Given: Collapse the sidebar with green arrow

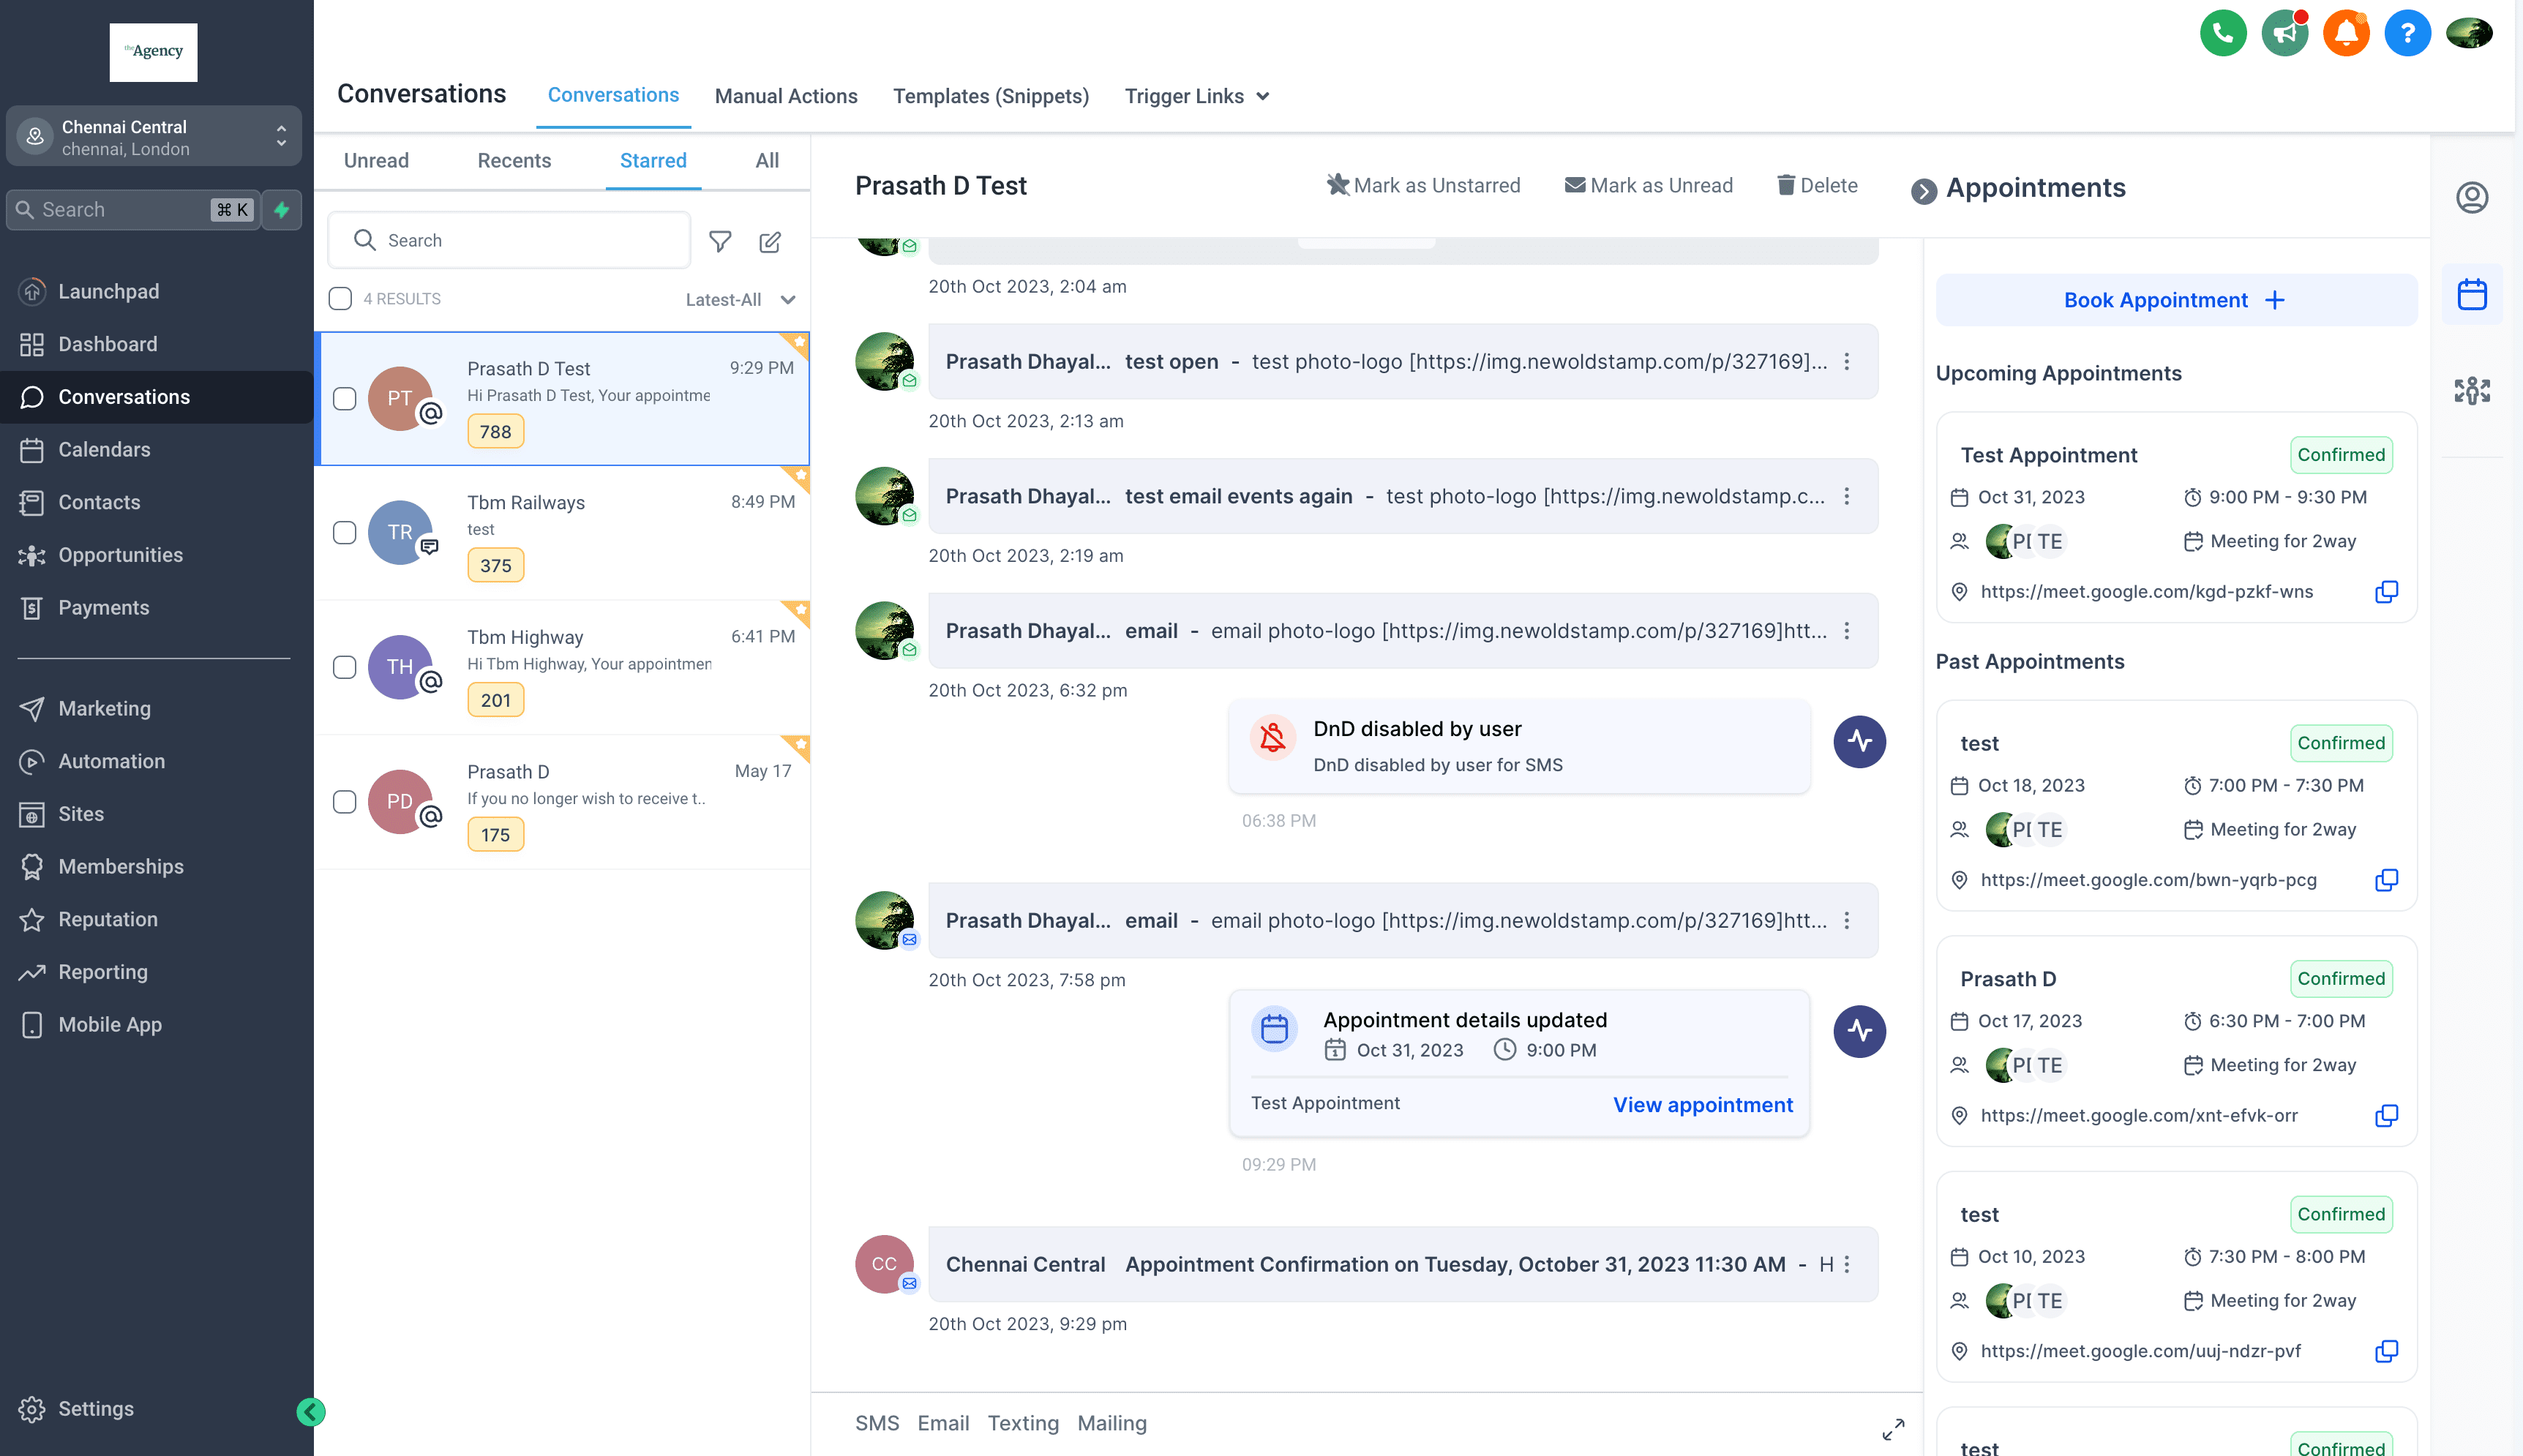Looking at the screenshot, I should point(311,1411).
